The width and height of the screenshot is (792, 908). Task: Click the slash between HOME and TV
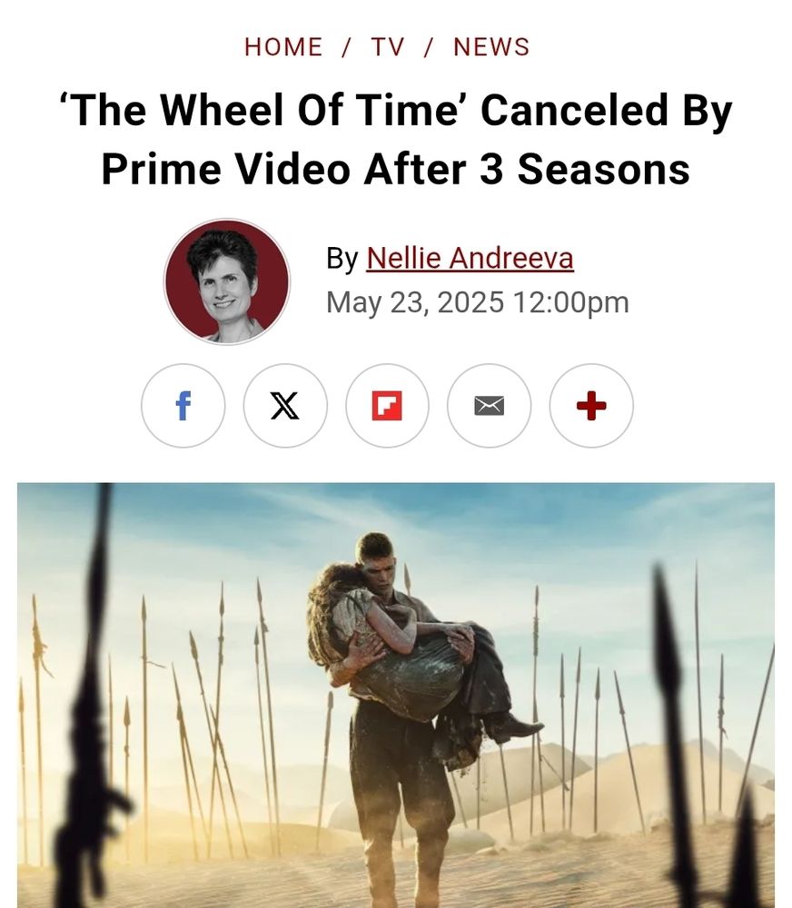pyautogui.click(x=346, y=47)
